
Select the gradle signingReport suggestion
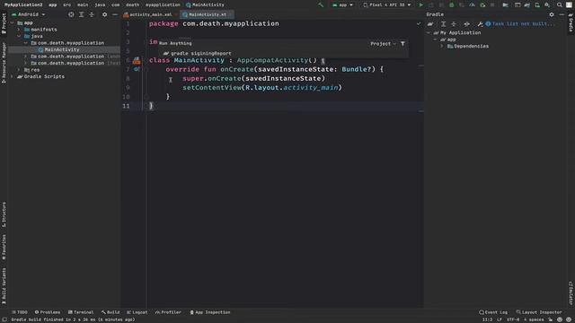(x=198, y=54)
